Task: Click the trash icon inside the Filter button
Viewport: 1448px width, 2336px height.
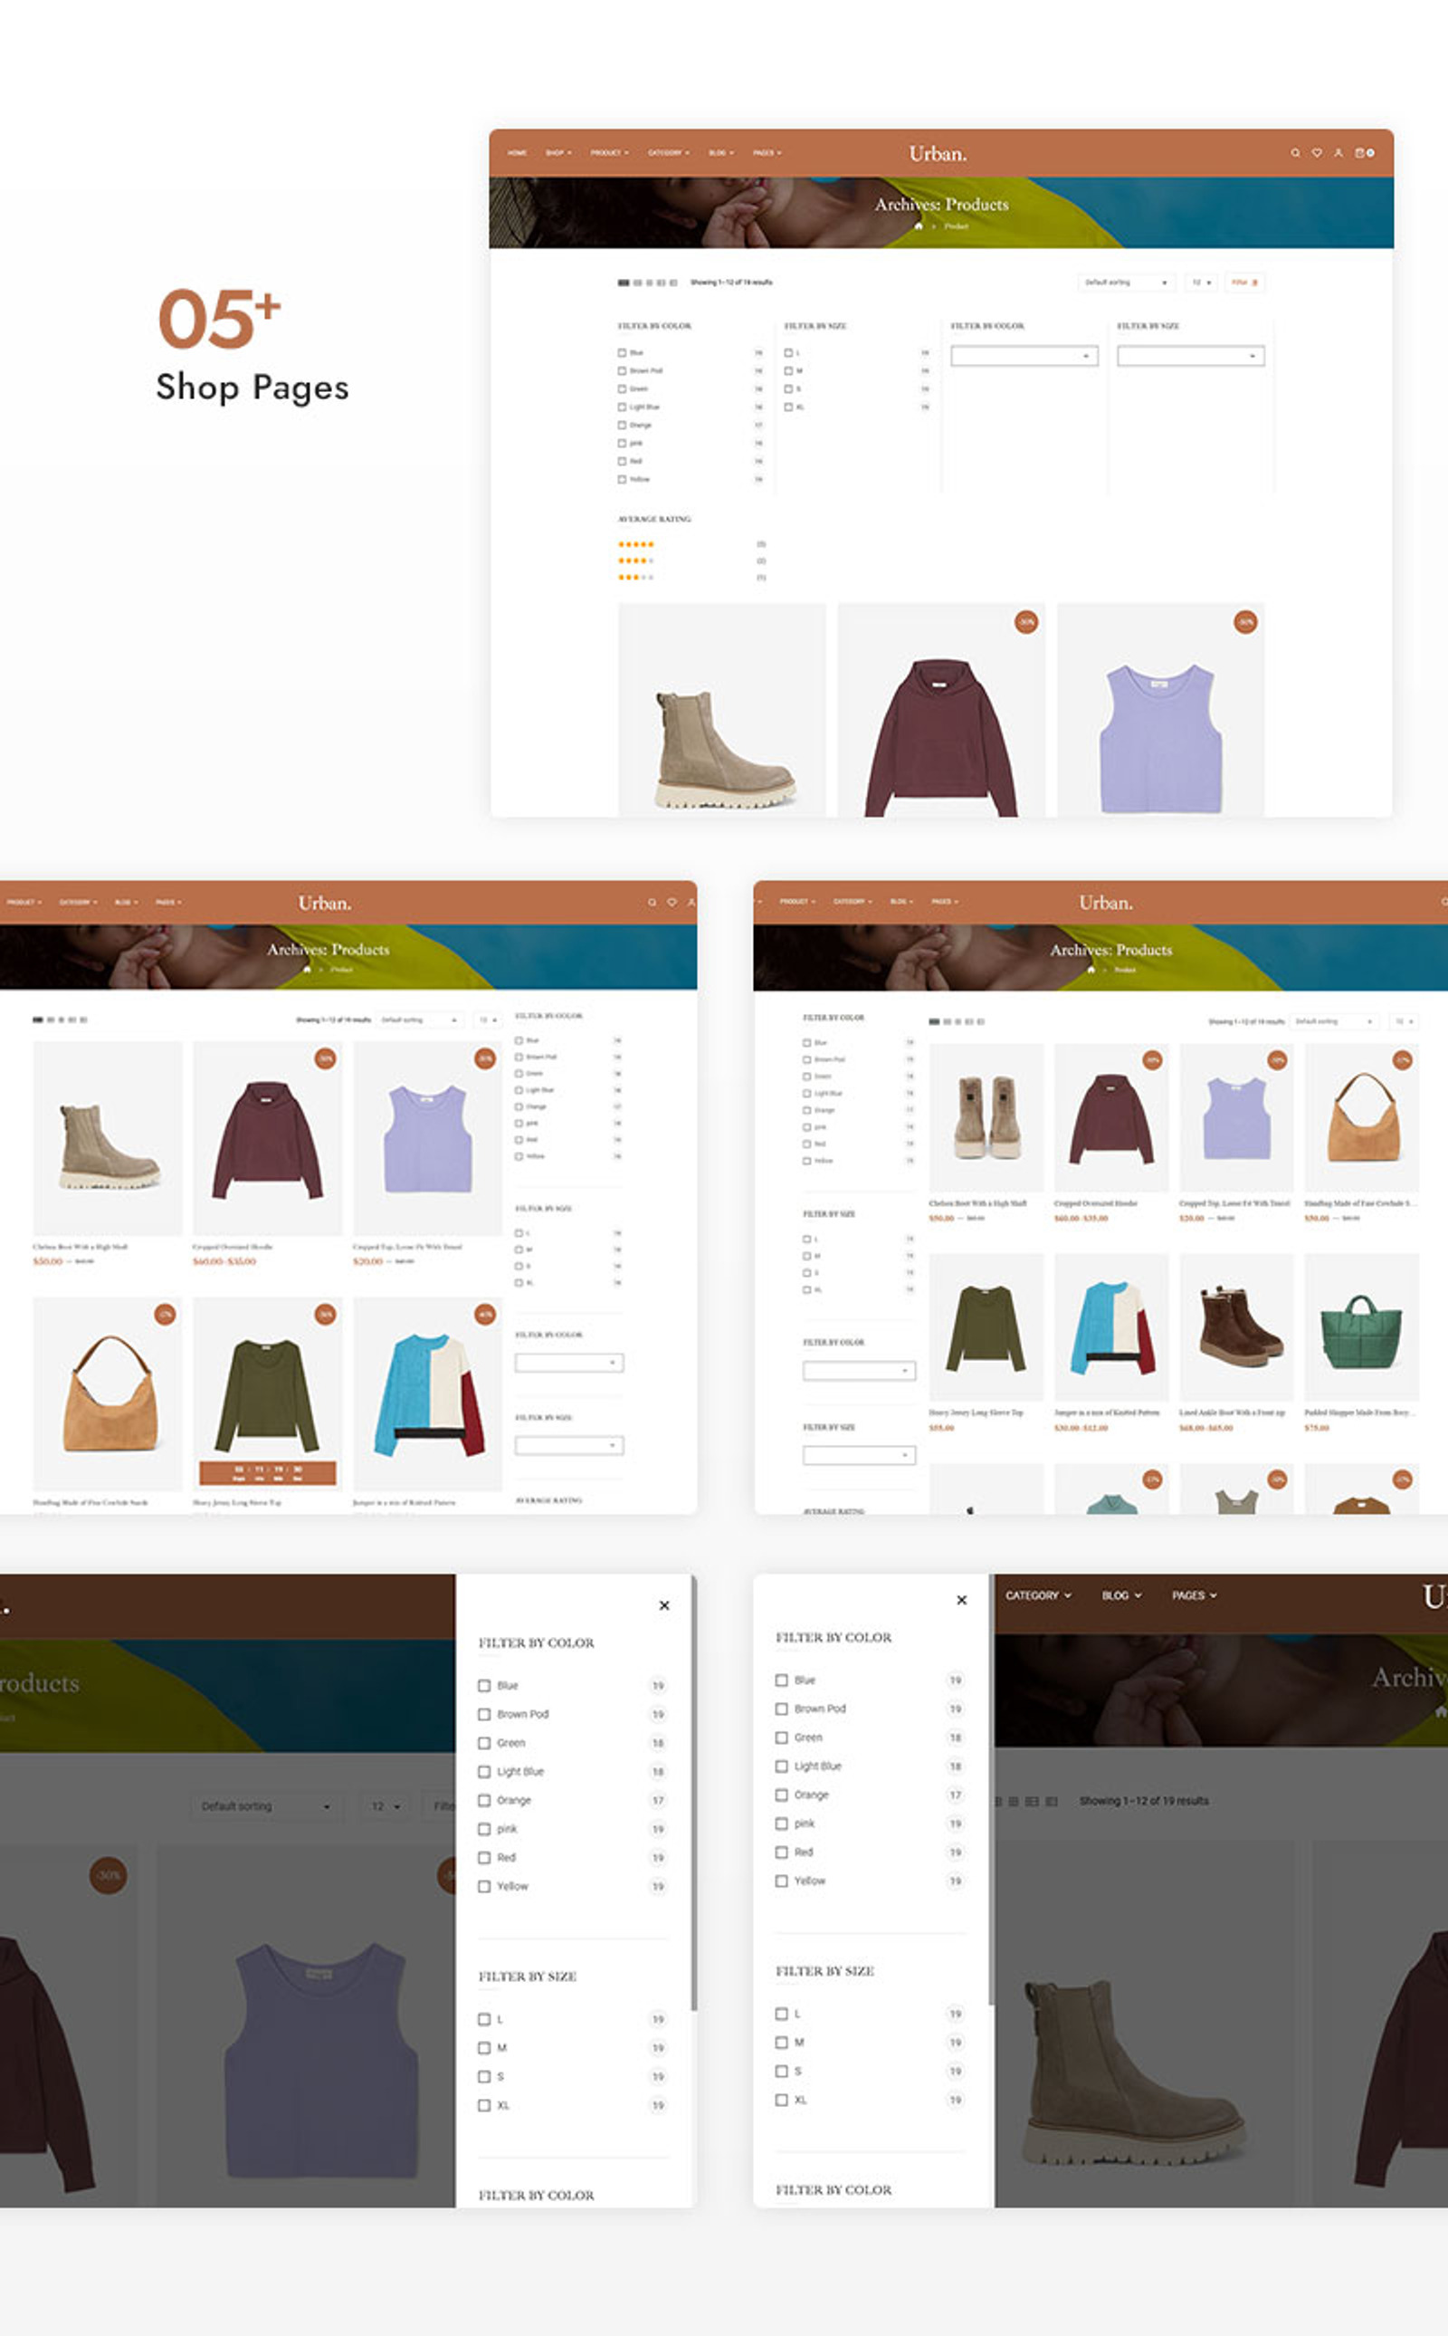Action: click(1254, 282)
